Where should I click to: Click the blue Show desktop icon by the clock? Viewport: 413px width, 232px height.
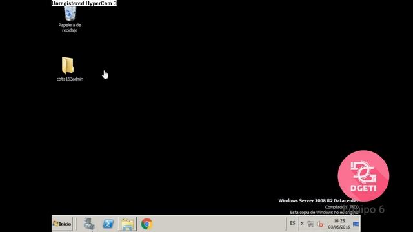[x=356, y=224]
